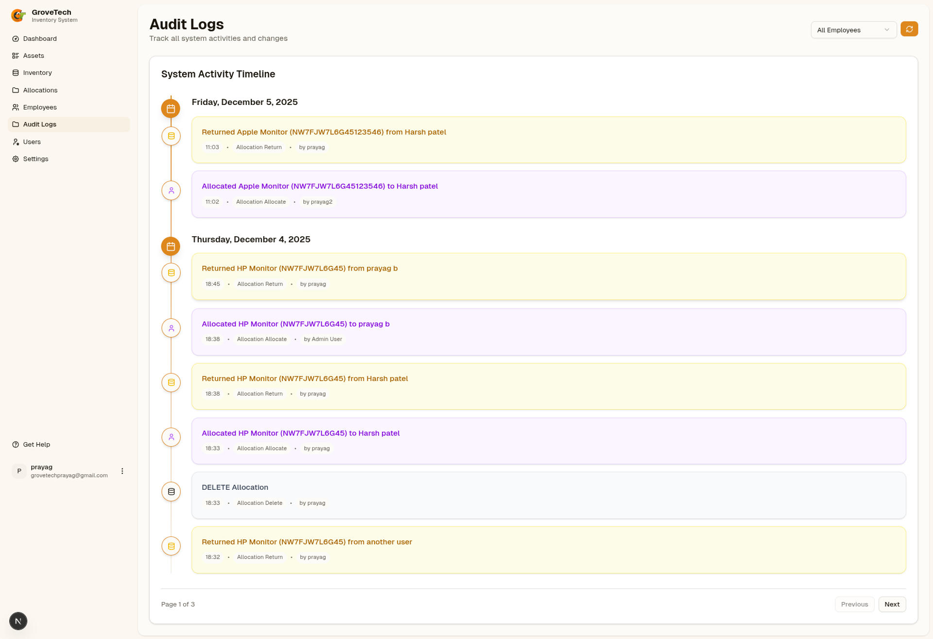The image size is (933, 639).
Task: Click the round N badge at bottom left
Action: (x=18, y=621)
